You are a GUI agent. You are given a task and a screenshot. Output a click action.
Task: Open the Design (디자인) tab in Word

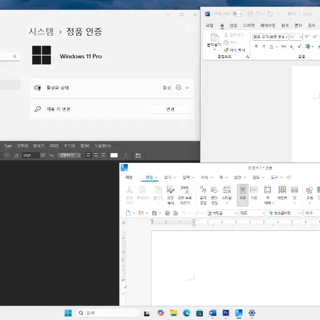coord(249,25)
